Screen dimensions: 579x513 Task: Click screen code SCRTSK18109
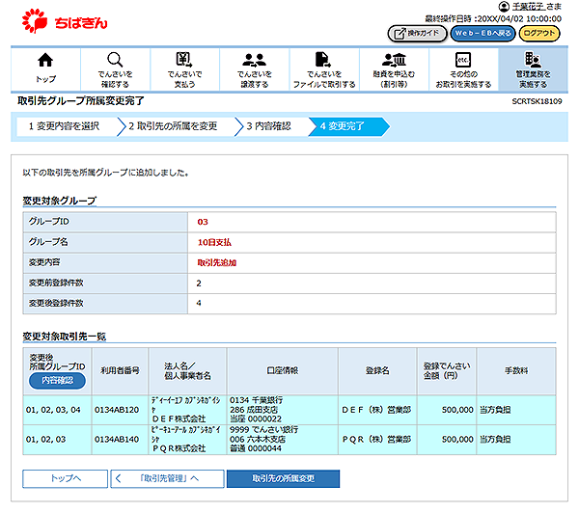[537, 101]
